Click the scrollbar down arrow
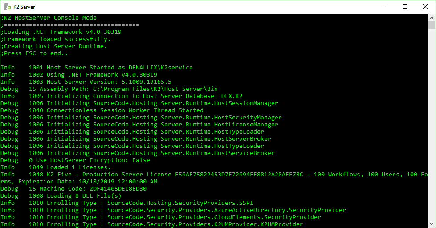 (432, 224)
